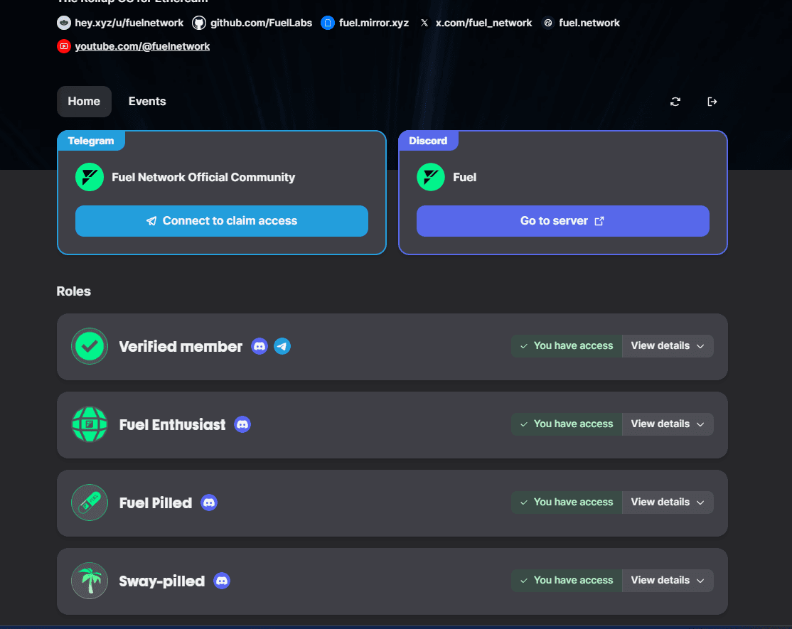Open the x.com/fuel_network link

point(483,23)
